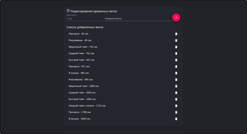
Task: Remove the 'Медленный темп - 742 сек.' marker
Action: (176, 47)
